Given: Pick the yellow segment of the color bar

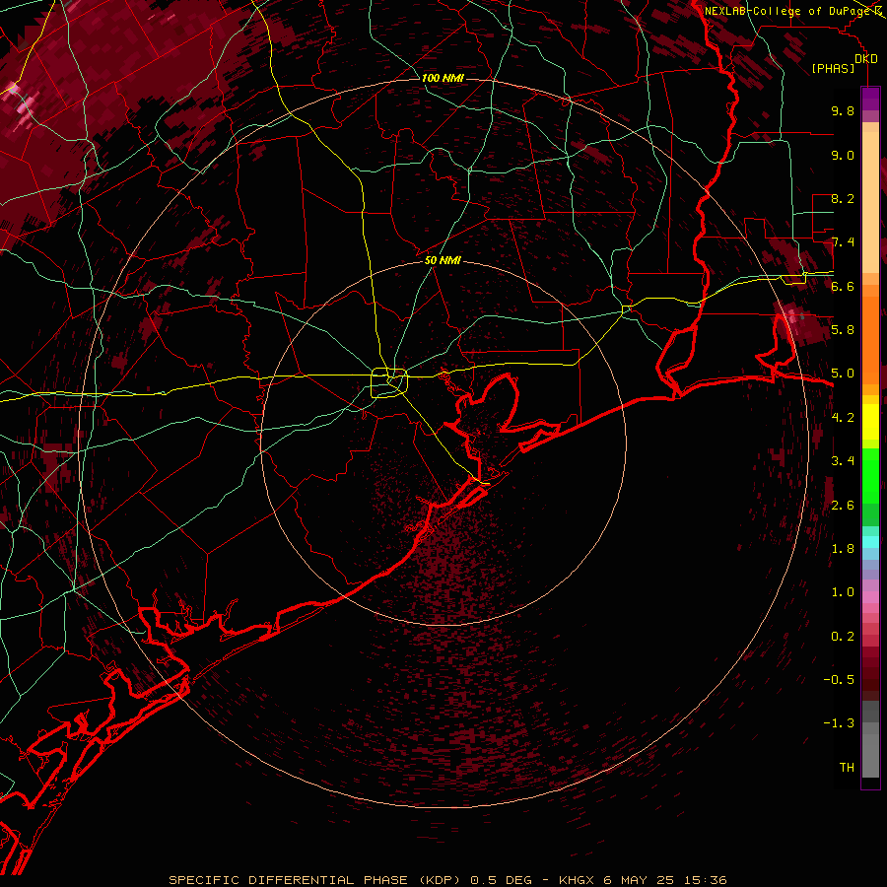Looking at the screenshot, I should pos(870,422).
